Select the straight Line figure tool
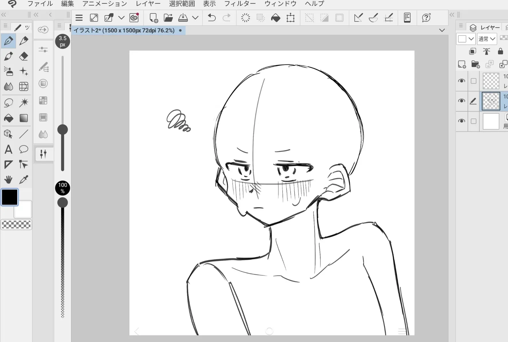This screenshot has width=508, height=342. (x=24, y=134)
